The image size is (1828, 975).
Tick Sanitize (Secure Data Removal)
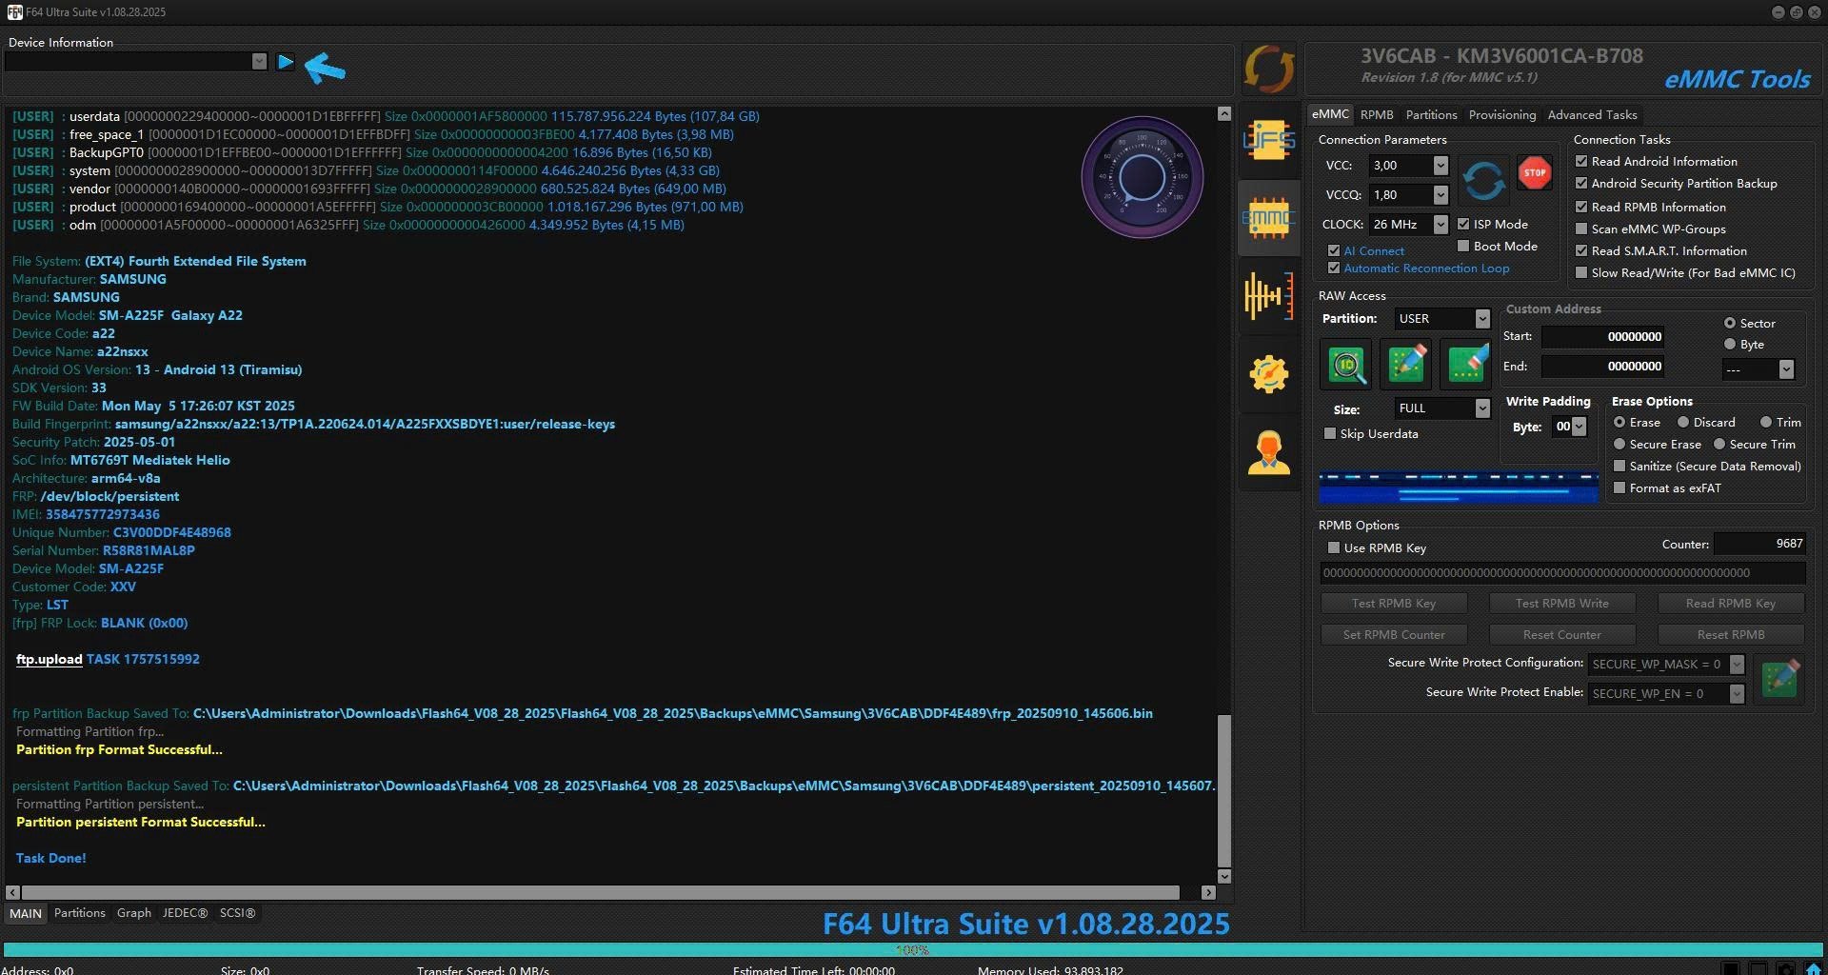click(x=1619, y=467)
